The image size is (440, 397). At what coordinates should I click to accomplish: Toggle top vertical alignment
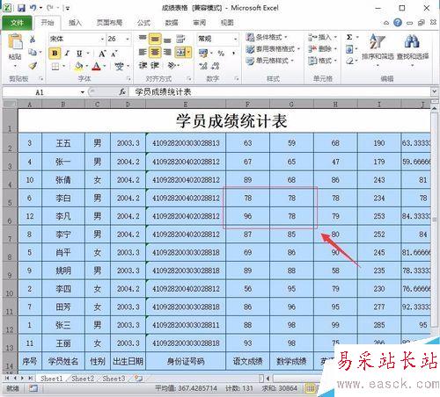[143, 39]
